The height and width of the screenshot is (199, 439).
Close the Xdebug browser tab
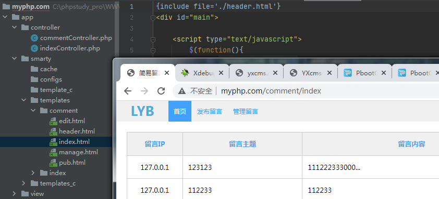click(221, 73)
